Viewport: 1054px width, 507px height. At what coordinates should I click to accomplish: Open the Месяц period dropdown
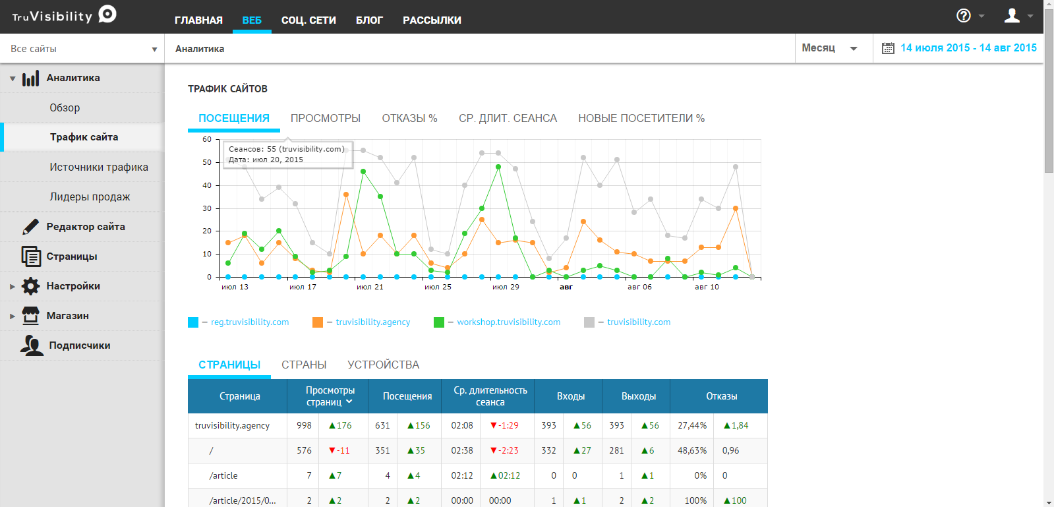click(833, 48)
